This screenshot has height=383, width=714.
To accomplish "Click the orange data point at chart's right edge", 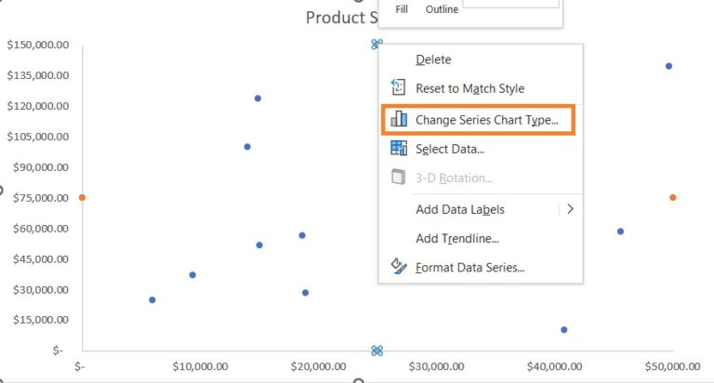I will point(672,197).
